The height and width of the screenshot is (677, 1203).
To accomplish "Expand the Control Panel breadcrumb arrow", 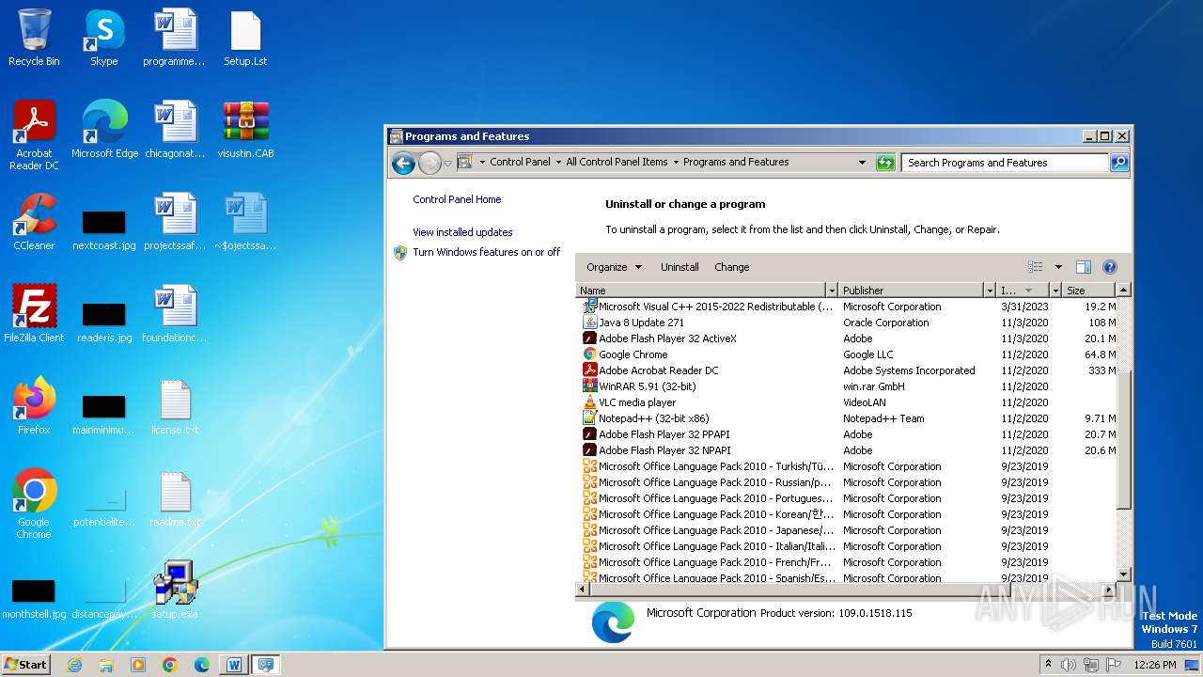I will click(x=558, y=163).
